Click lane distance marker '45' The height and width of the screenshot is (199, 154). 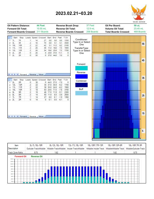[x=143, y=60]
